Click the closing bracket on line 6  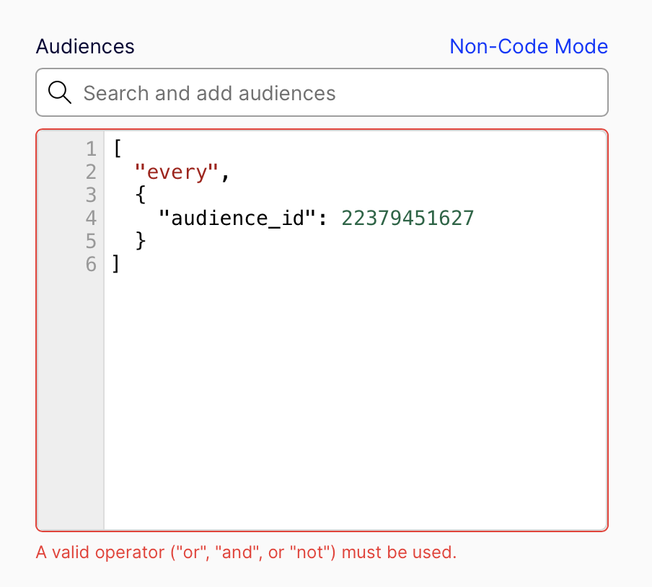[116, 264]
